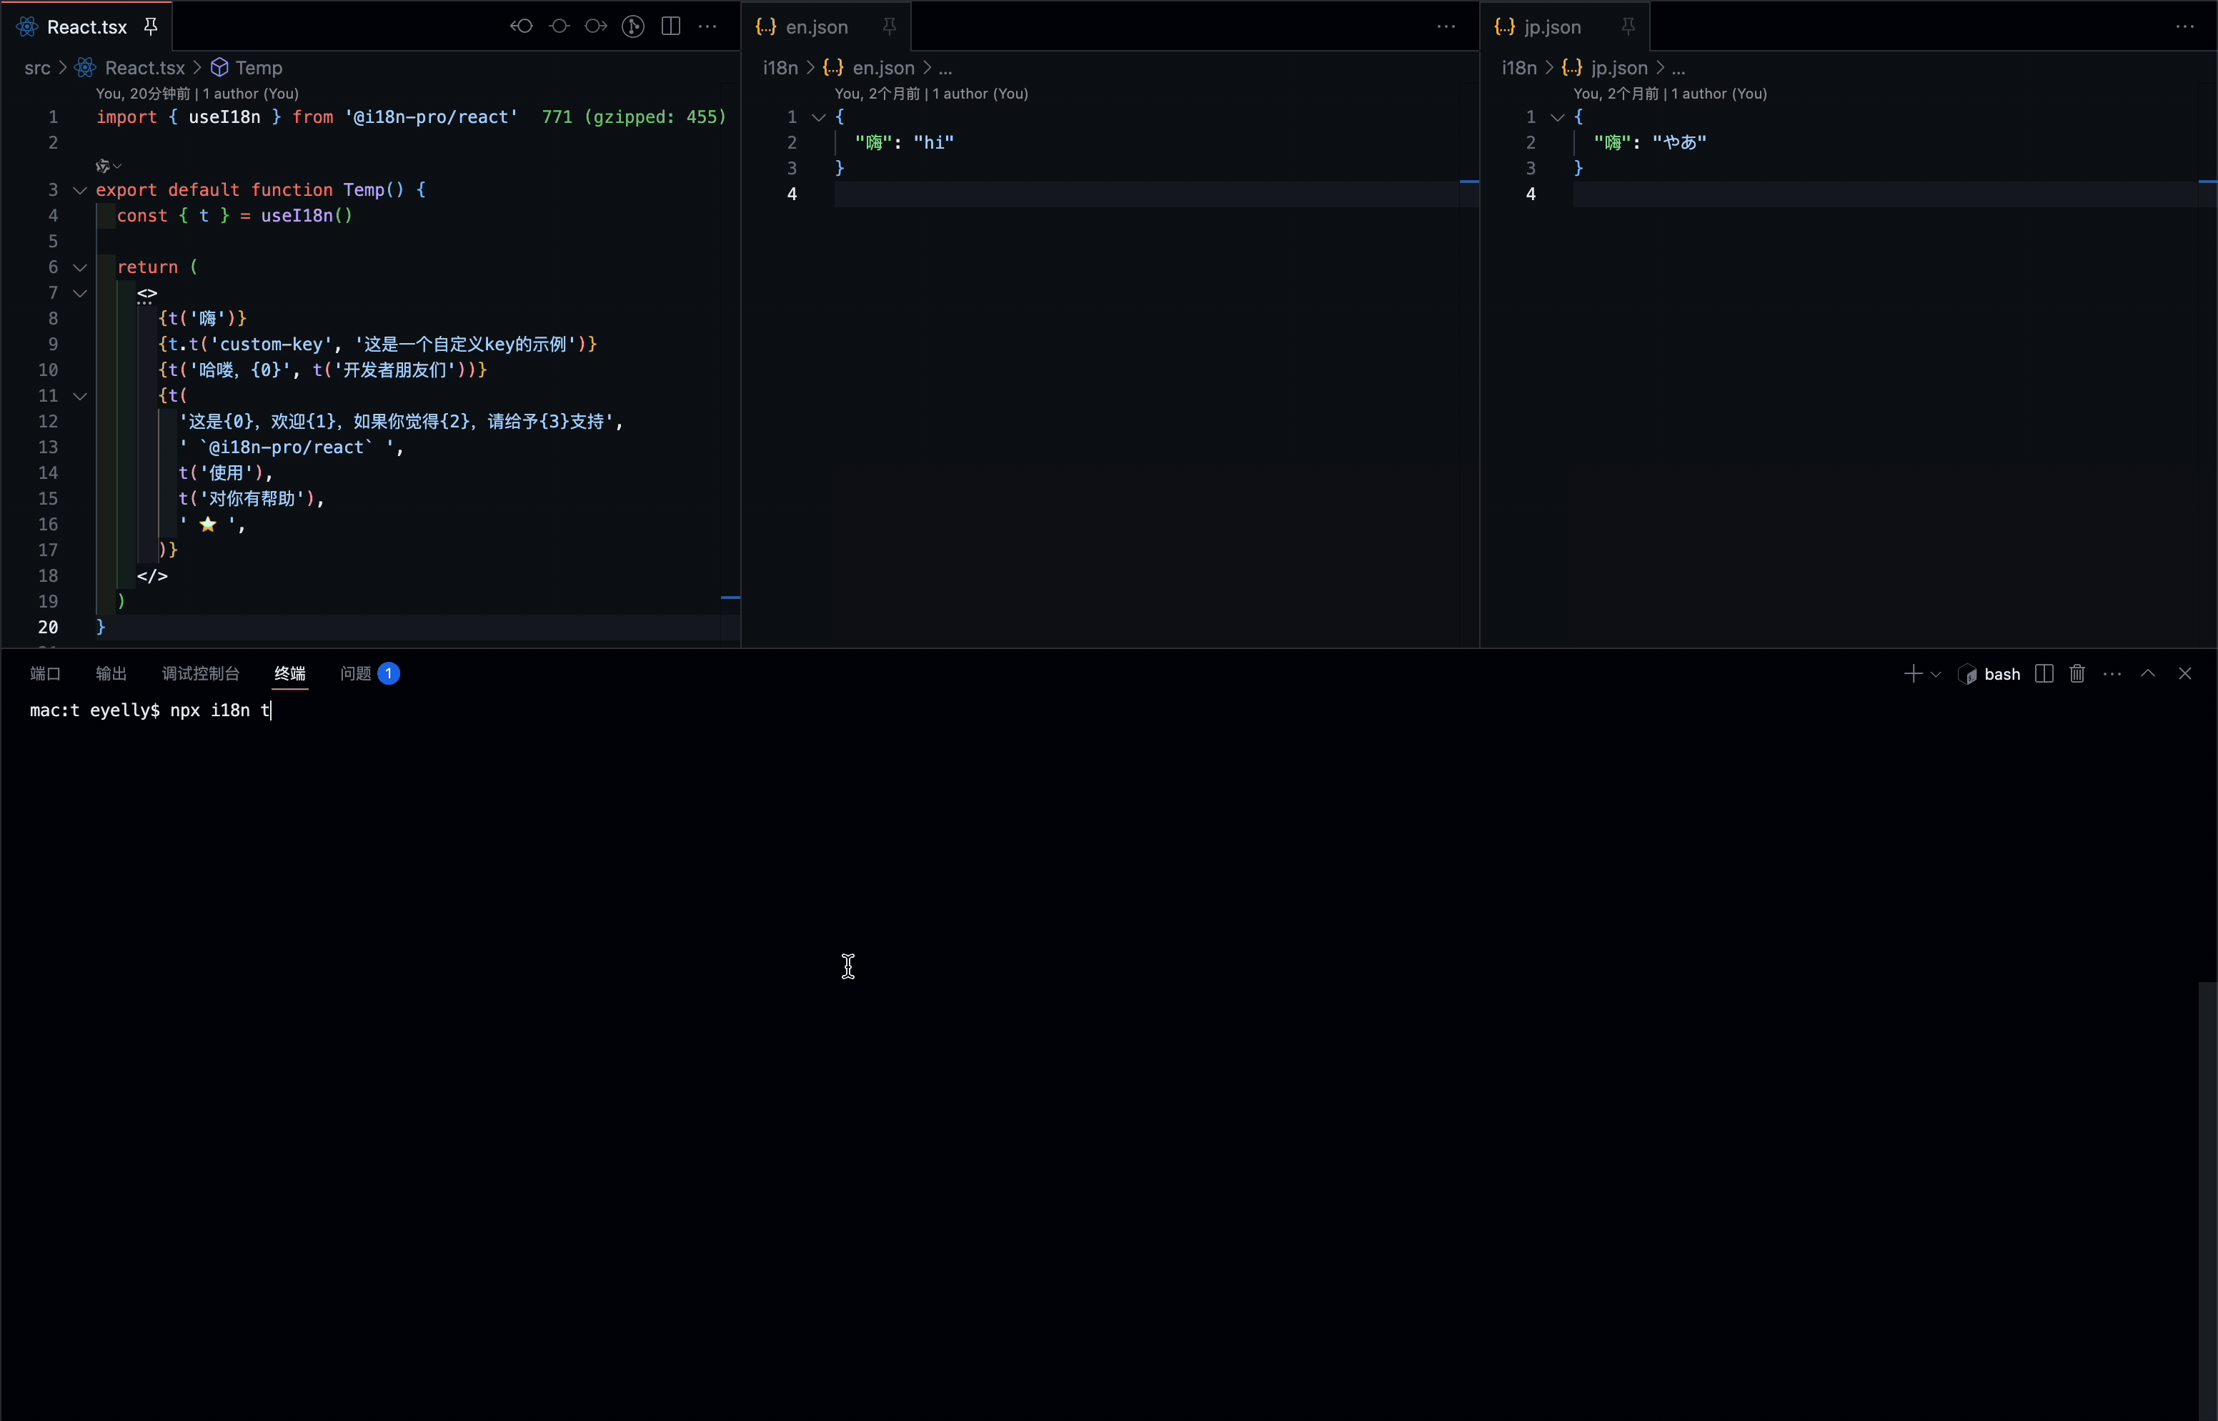Click the "hi" value in en.json
This screenshot has height=1421, width=2218.
[933, 142]
